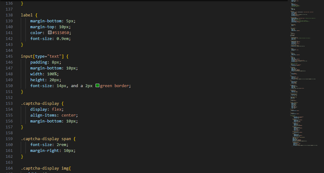Click the #515050 color swatch
This screenshot has height=173, width=324.
[x=50, y=33]
